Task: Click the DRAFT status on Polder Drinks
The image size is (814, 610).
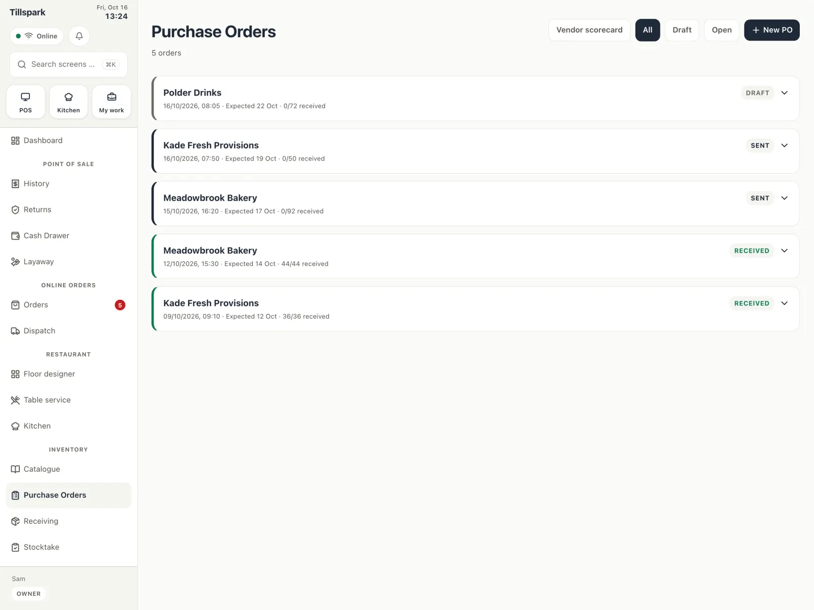Action: 758,93
